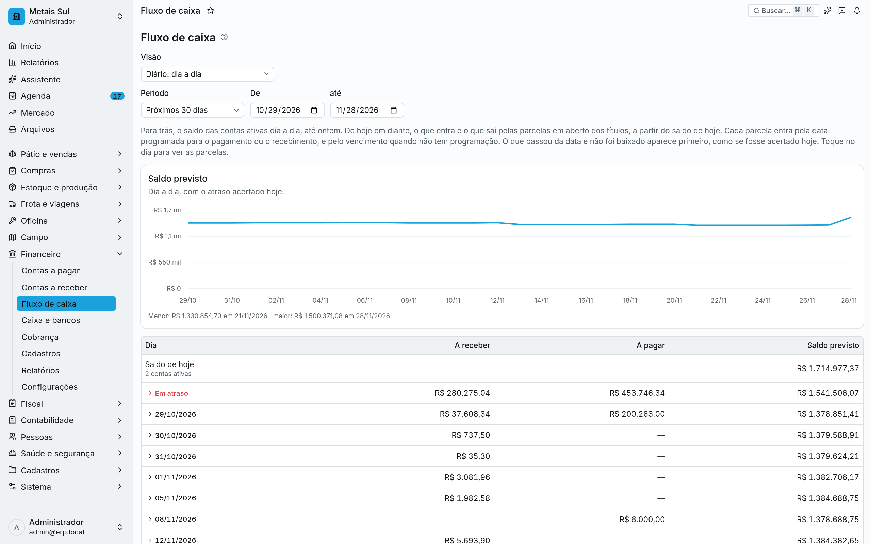Open the Metais Sul company switcher
Image resolution: width=871 pixels, height=544 pixels.
(67, 16)
